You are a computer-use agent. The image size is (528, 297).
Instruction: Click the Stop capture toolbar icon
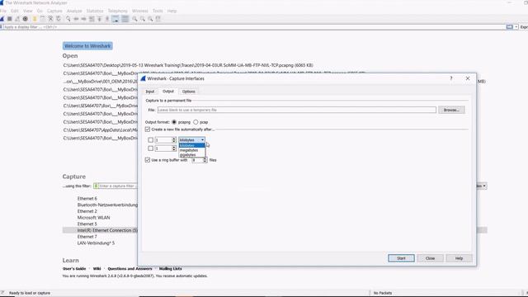pyautogui.click(x=10, y=19)
